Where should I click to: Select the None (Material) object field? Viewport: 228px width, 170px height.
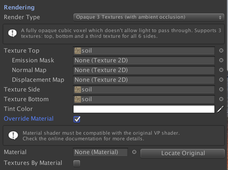100,152
